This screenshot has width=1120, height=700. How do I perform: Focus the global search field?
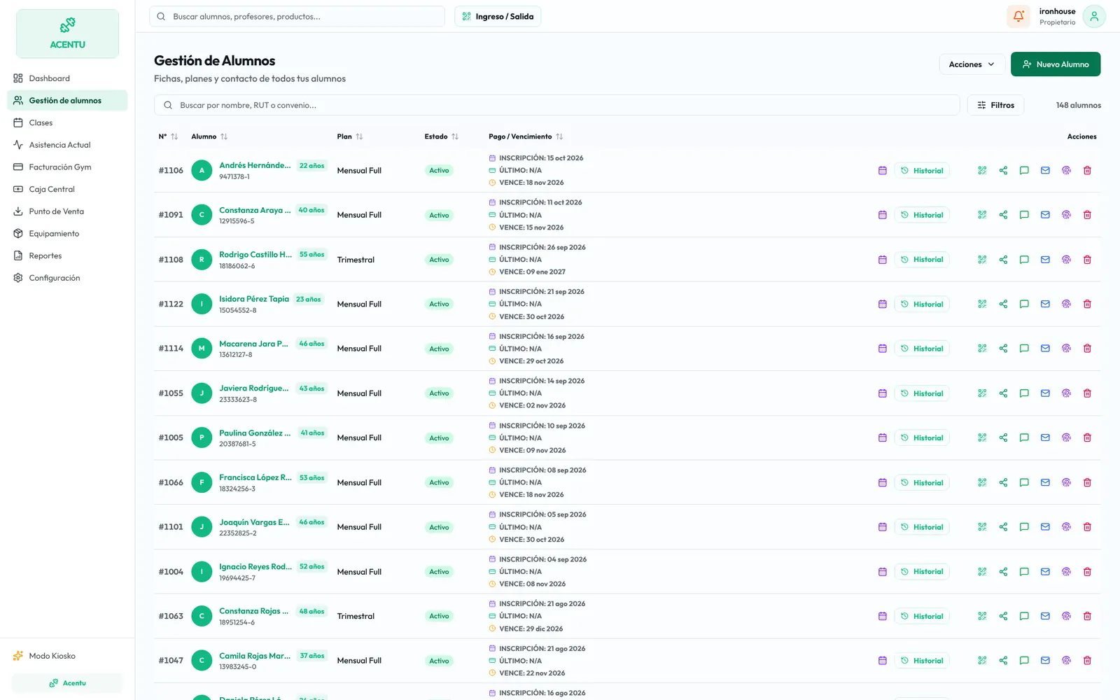tap(297, 16)
